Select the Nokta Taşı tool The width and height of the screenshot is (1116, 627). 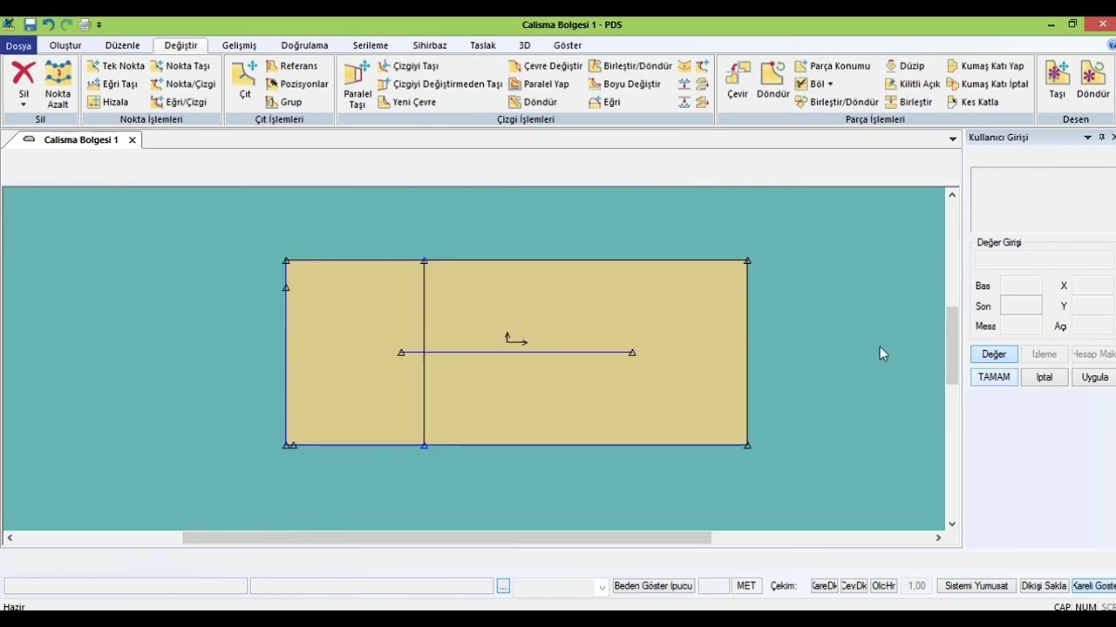coord(180,66)
